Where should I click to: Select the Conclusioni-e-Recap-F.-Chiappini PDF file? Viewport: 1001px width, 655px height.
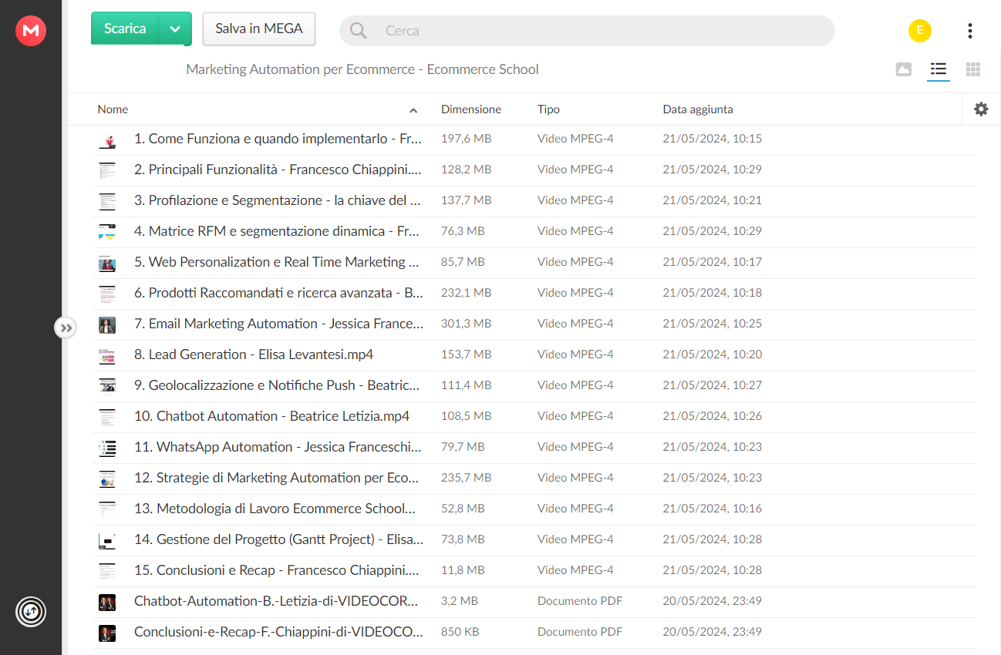point(534,633)
